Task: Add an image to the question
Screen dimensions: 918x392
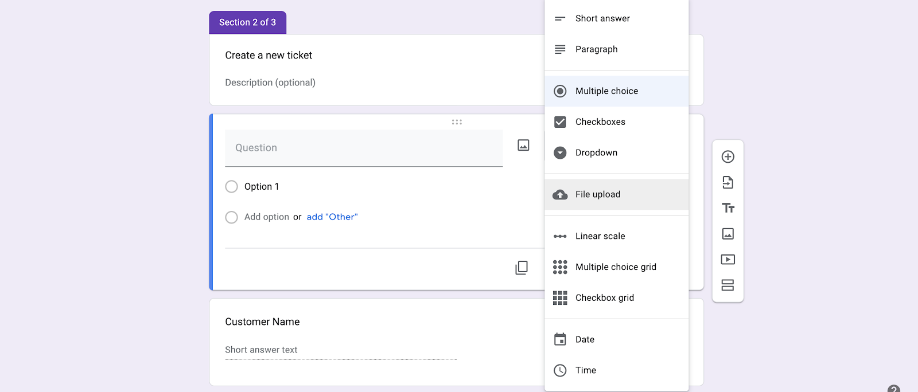Action: click(x=523, y=146)
